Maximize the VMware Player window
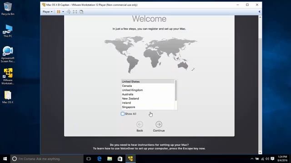Viewport: 291px width, 163px height. click(x=247, y=5)
